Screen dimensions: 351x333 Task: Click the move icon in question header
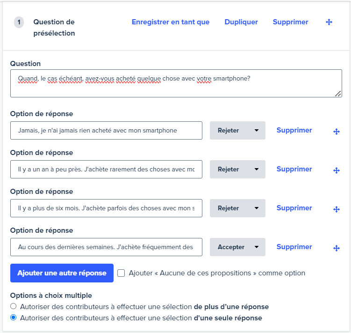pos(329,22)
